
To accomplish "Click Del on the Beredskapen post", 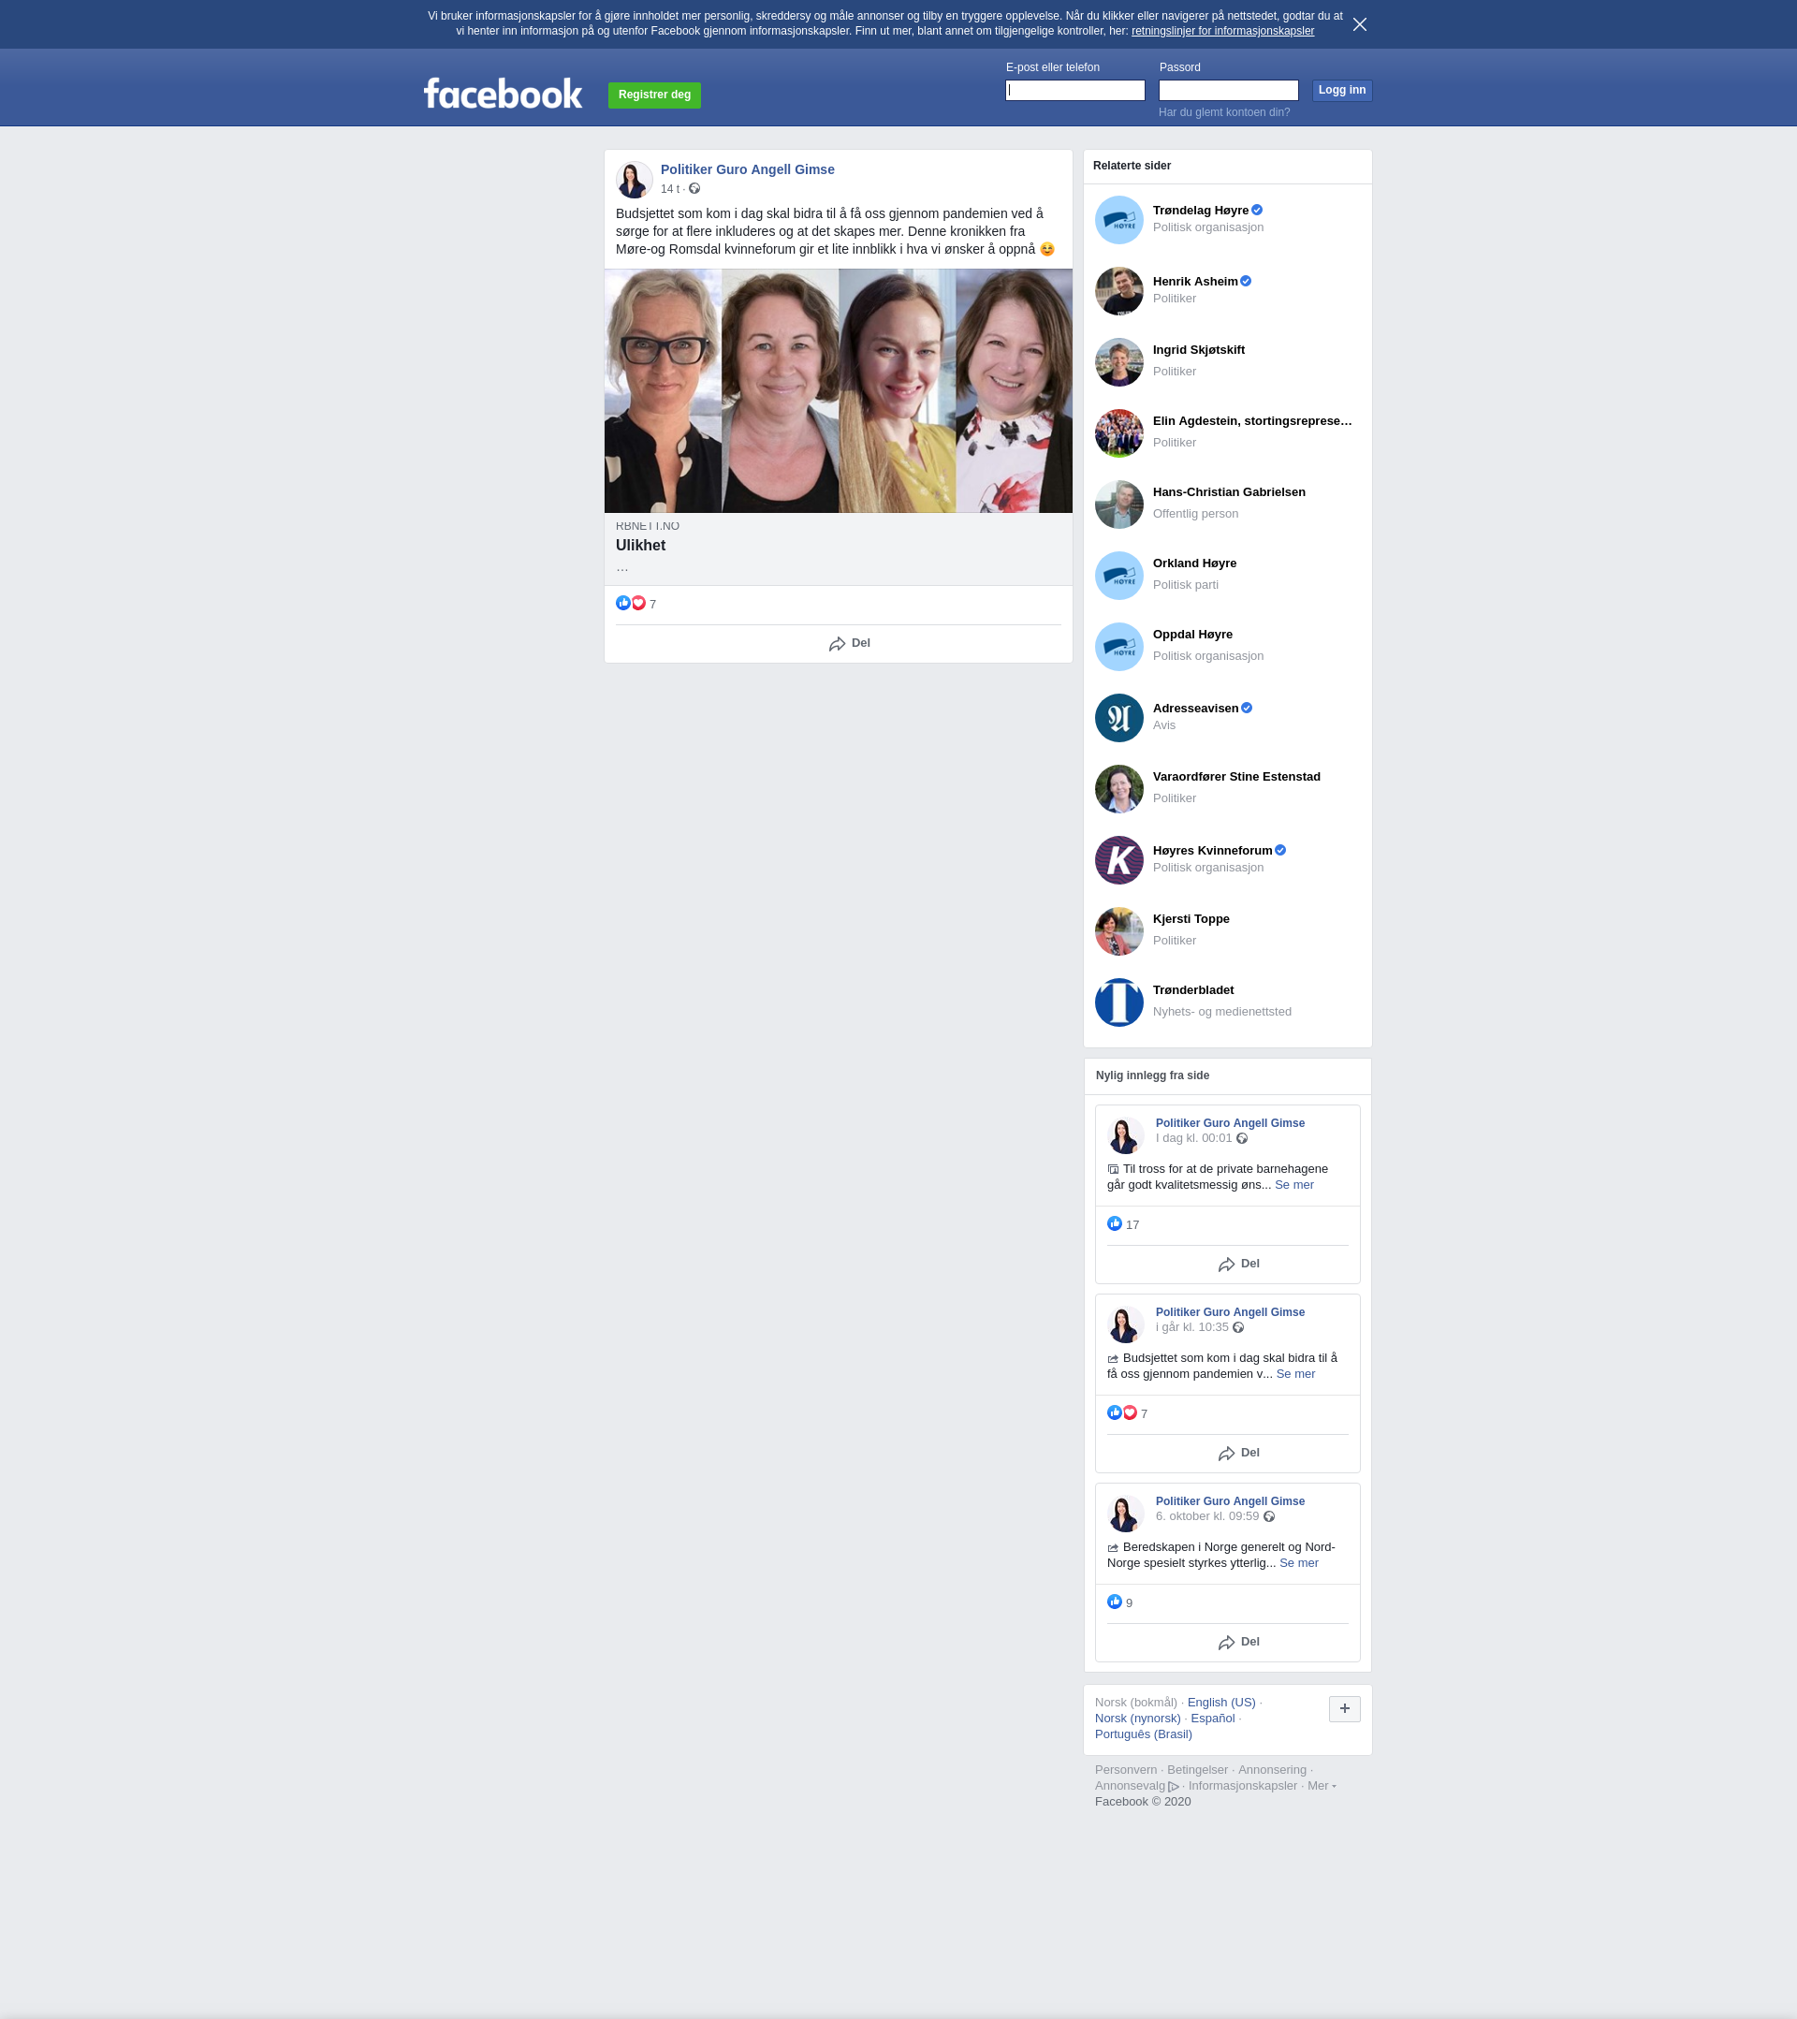I will click(1239, 1641).
